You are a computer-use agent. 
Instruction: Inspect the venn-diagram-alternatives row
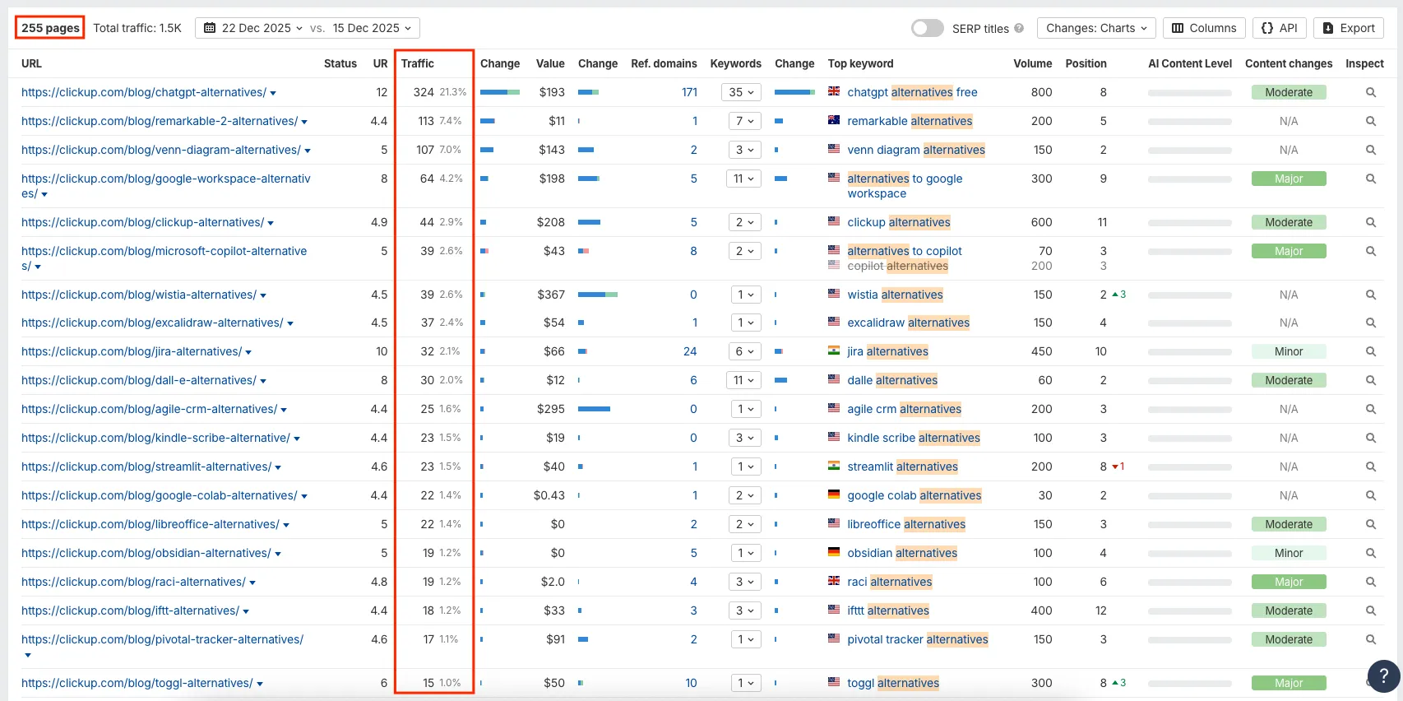click(x=1370, y=150)
